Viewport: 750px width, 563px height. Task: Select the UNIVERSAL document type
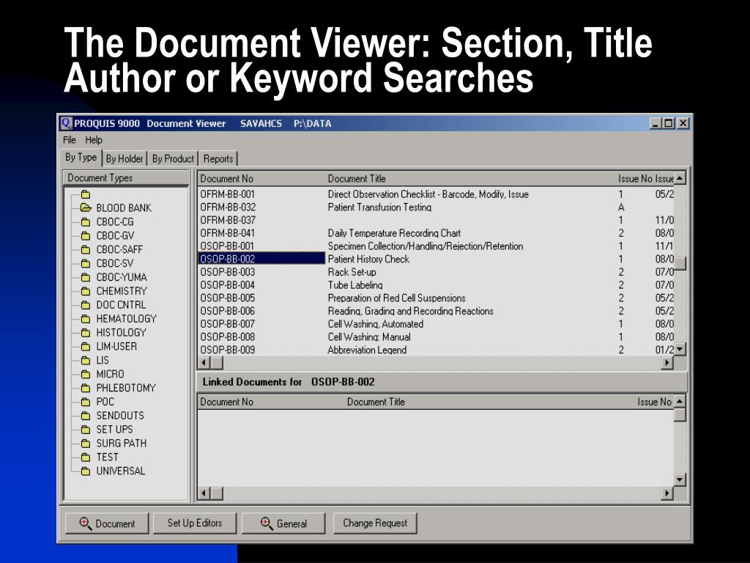click(121, 471)
